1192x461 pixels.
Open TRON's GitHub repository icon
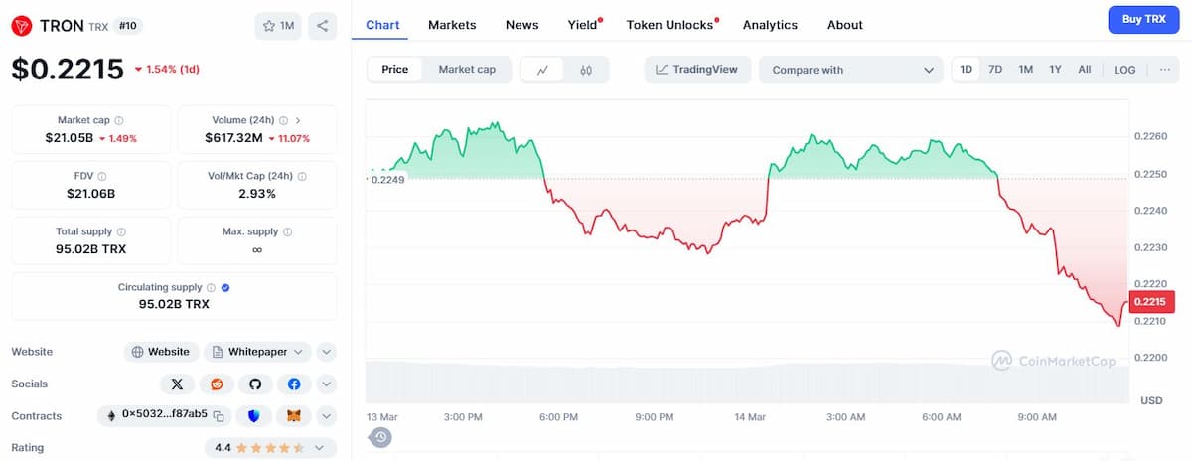coord(254,384)
